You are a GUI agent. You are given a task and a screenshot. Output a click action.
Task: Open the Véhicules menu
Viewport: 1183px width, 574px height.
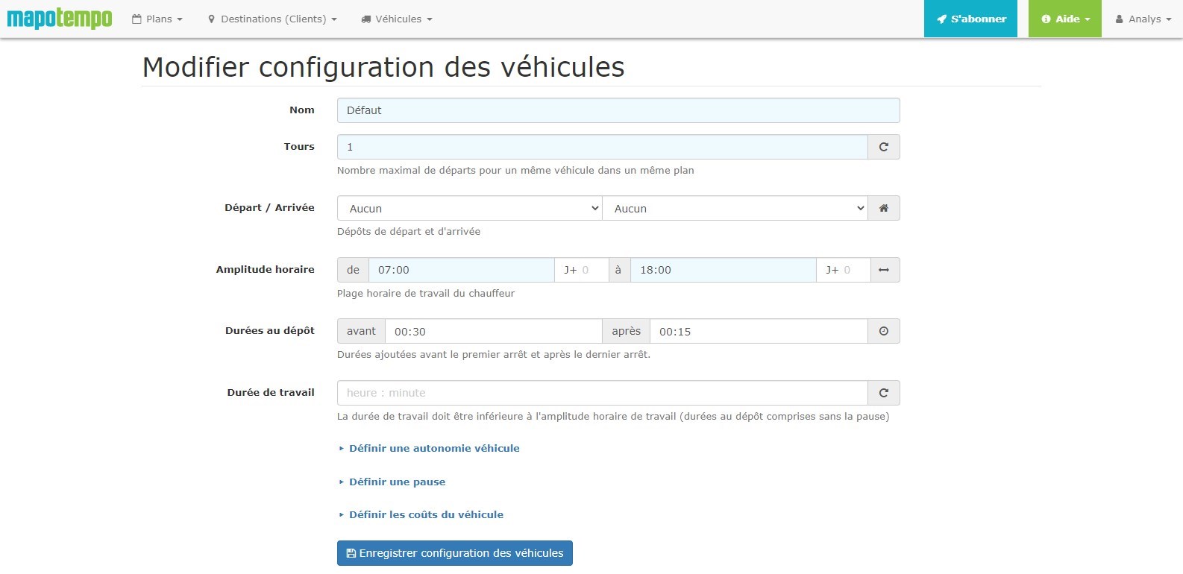(x=397, y=19)
